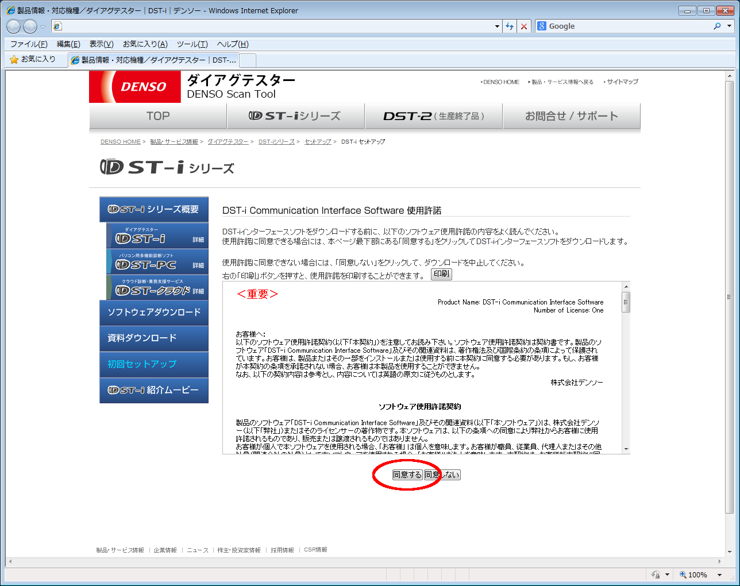Follow the DENSO HOME header link
The image size is (740, 586).
click(x=500, y=82)
